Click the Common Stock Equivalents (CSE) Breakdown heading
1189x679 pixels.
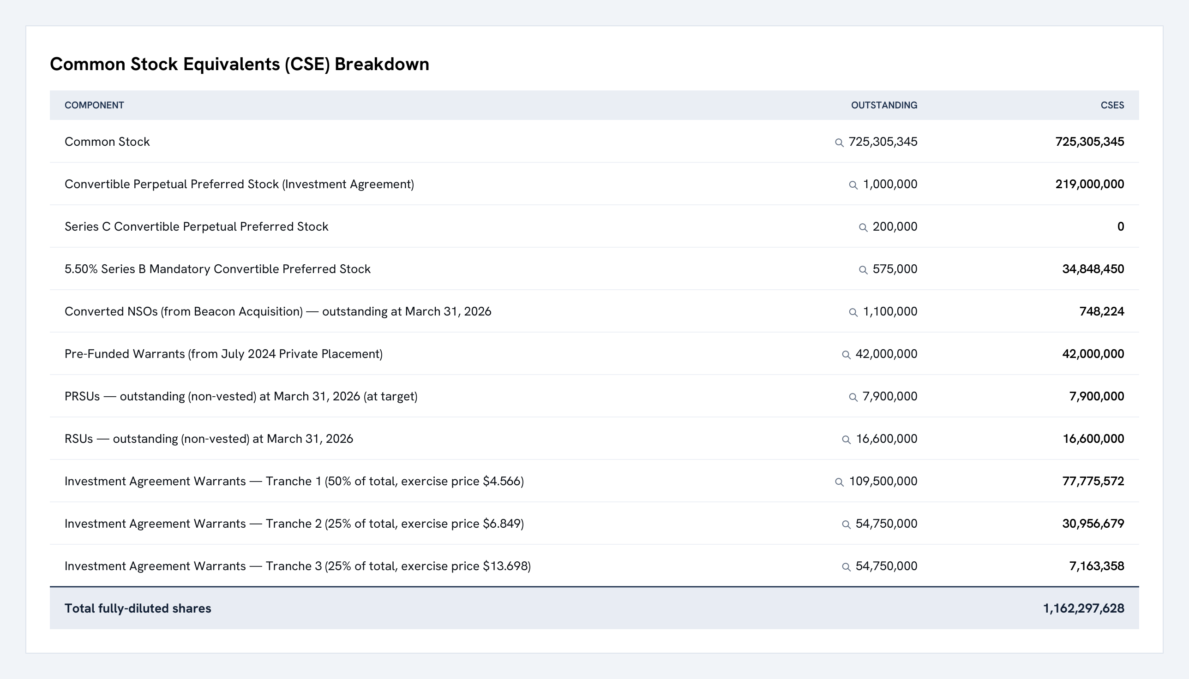(x=240, y=65)
